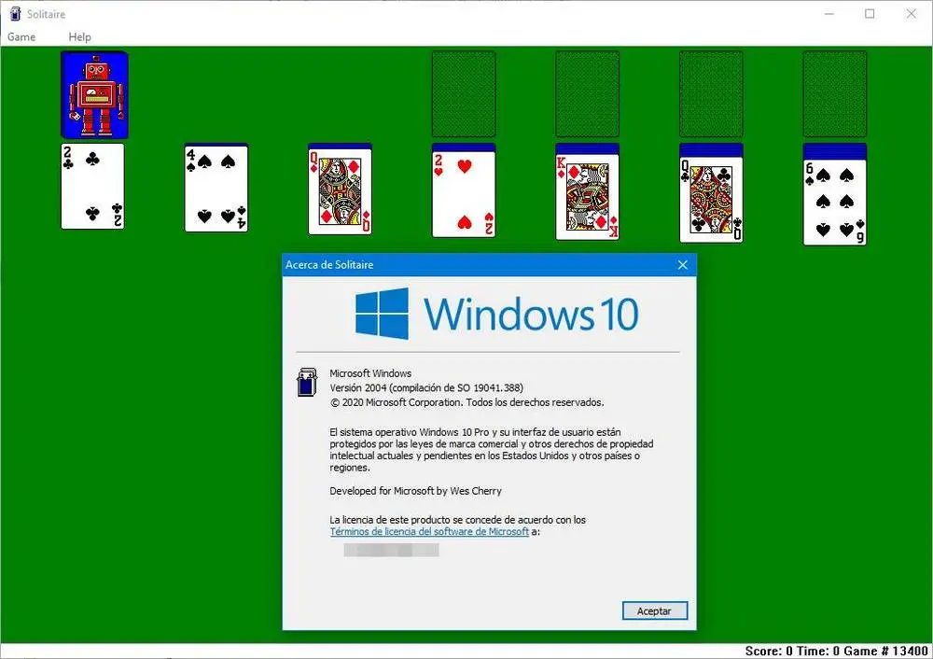
Task: Pick the queen of diamonds card
Action: click(340, 191)
